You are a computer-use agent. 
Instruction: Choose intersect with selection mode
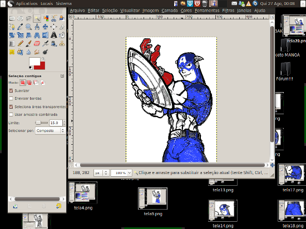click(x=42, y=83)
